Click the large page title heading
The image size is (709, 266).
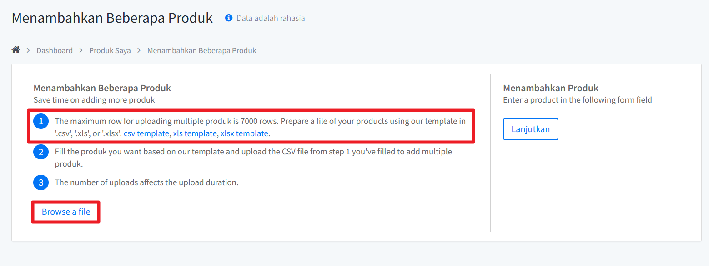pyautogui.click(x=112, y=18)
